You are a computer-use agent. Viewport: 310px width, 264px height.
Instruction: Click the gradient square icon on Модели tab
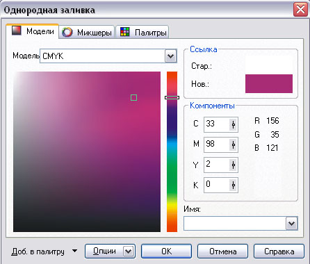(17, 31)
